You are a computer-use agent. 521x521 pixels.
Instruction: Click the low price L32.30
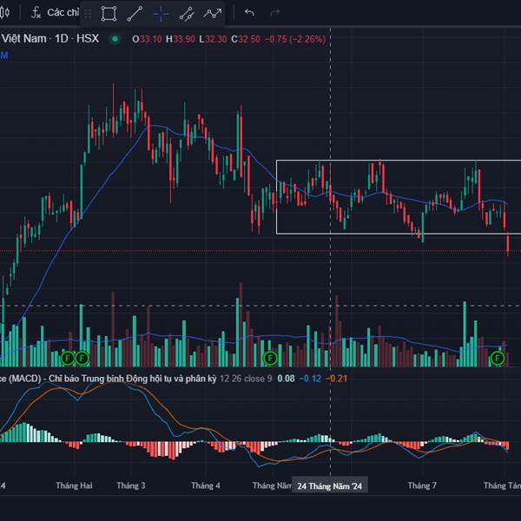click(x=213, y=39)
